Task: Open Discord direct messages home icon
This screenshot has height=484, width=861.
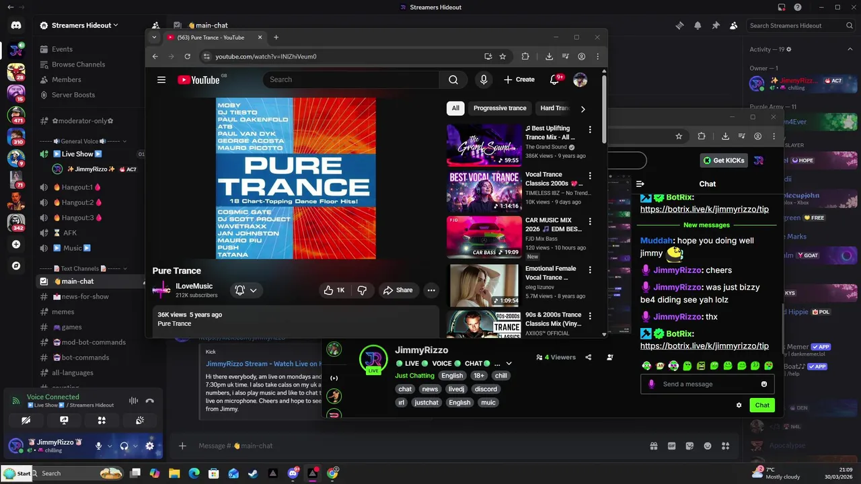Action: pos(16,26)
